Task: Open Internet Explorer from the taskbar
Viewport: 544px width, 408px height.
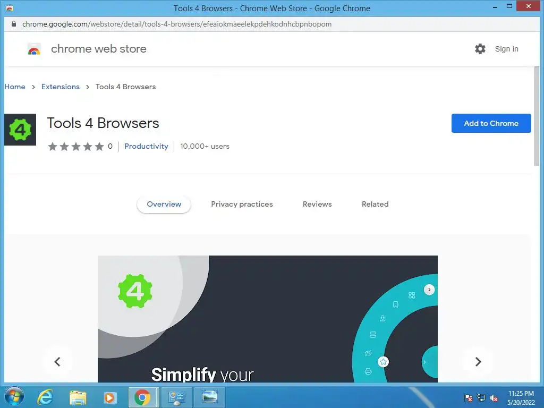Action: [x=45, y=397]
